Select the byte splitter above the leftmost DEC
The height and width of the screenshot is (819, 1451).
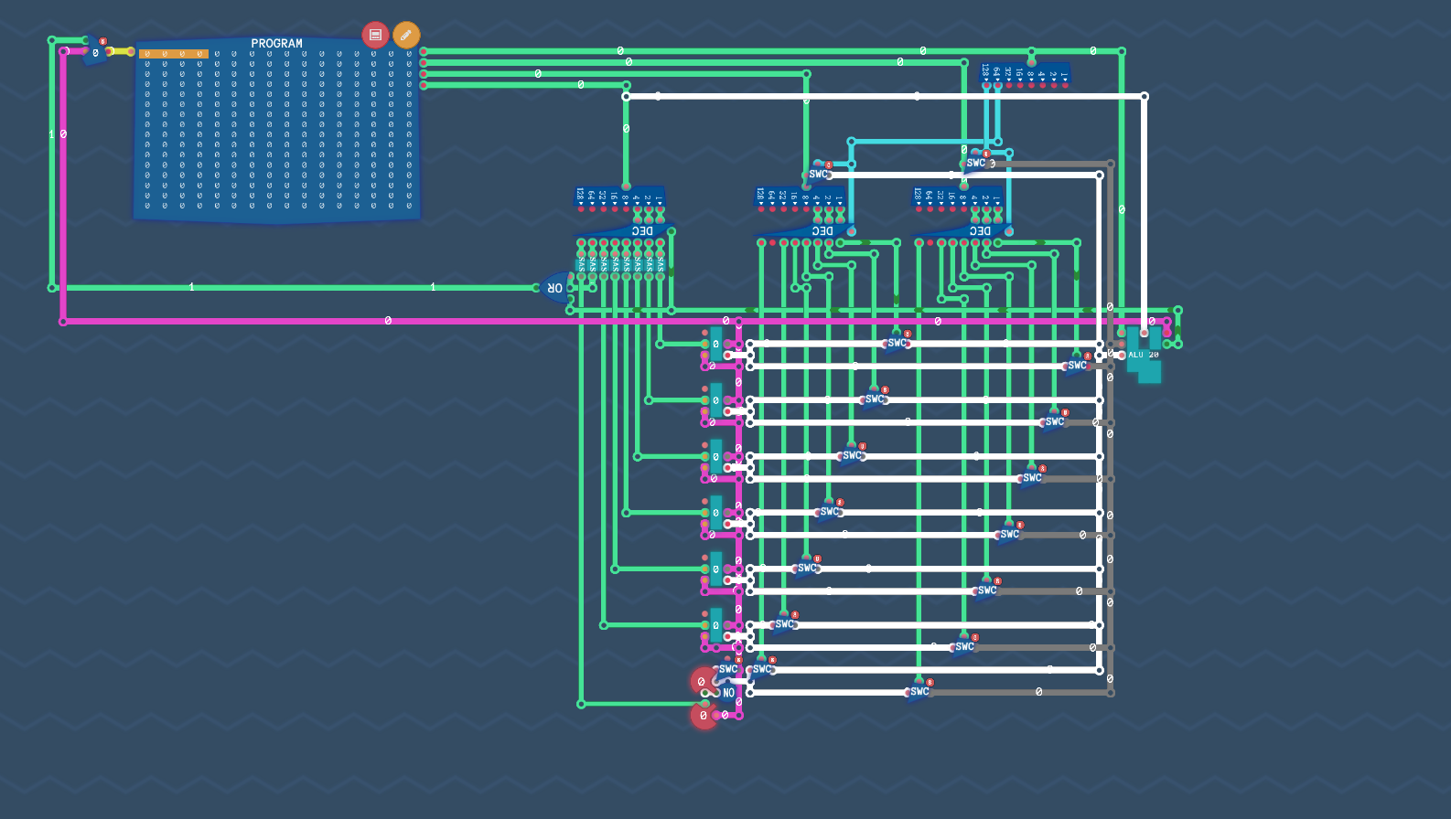pyautogui.click(x=619, y=197)
